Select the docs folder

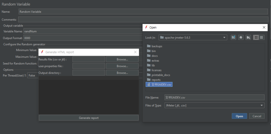(152, 56)
